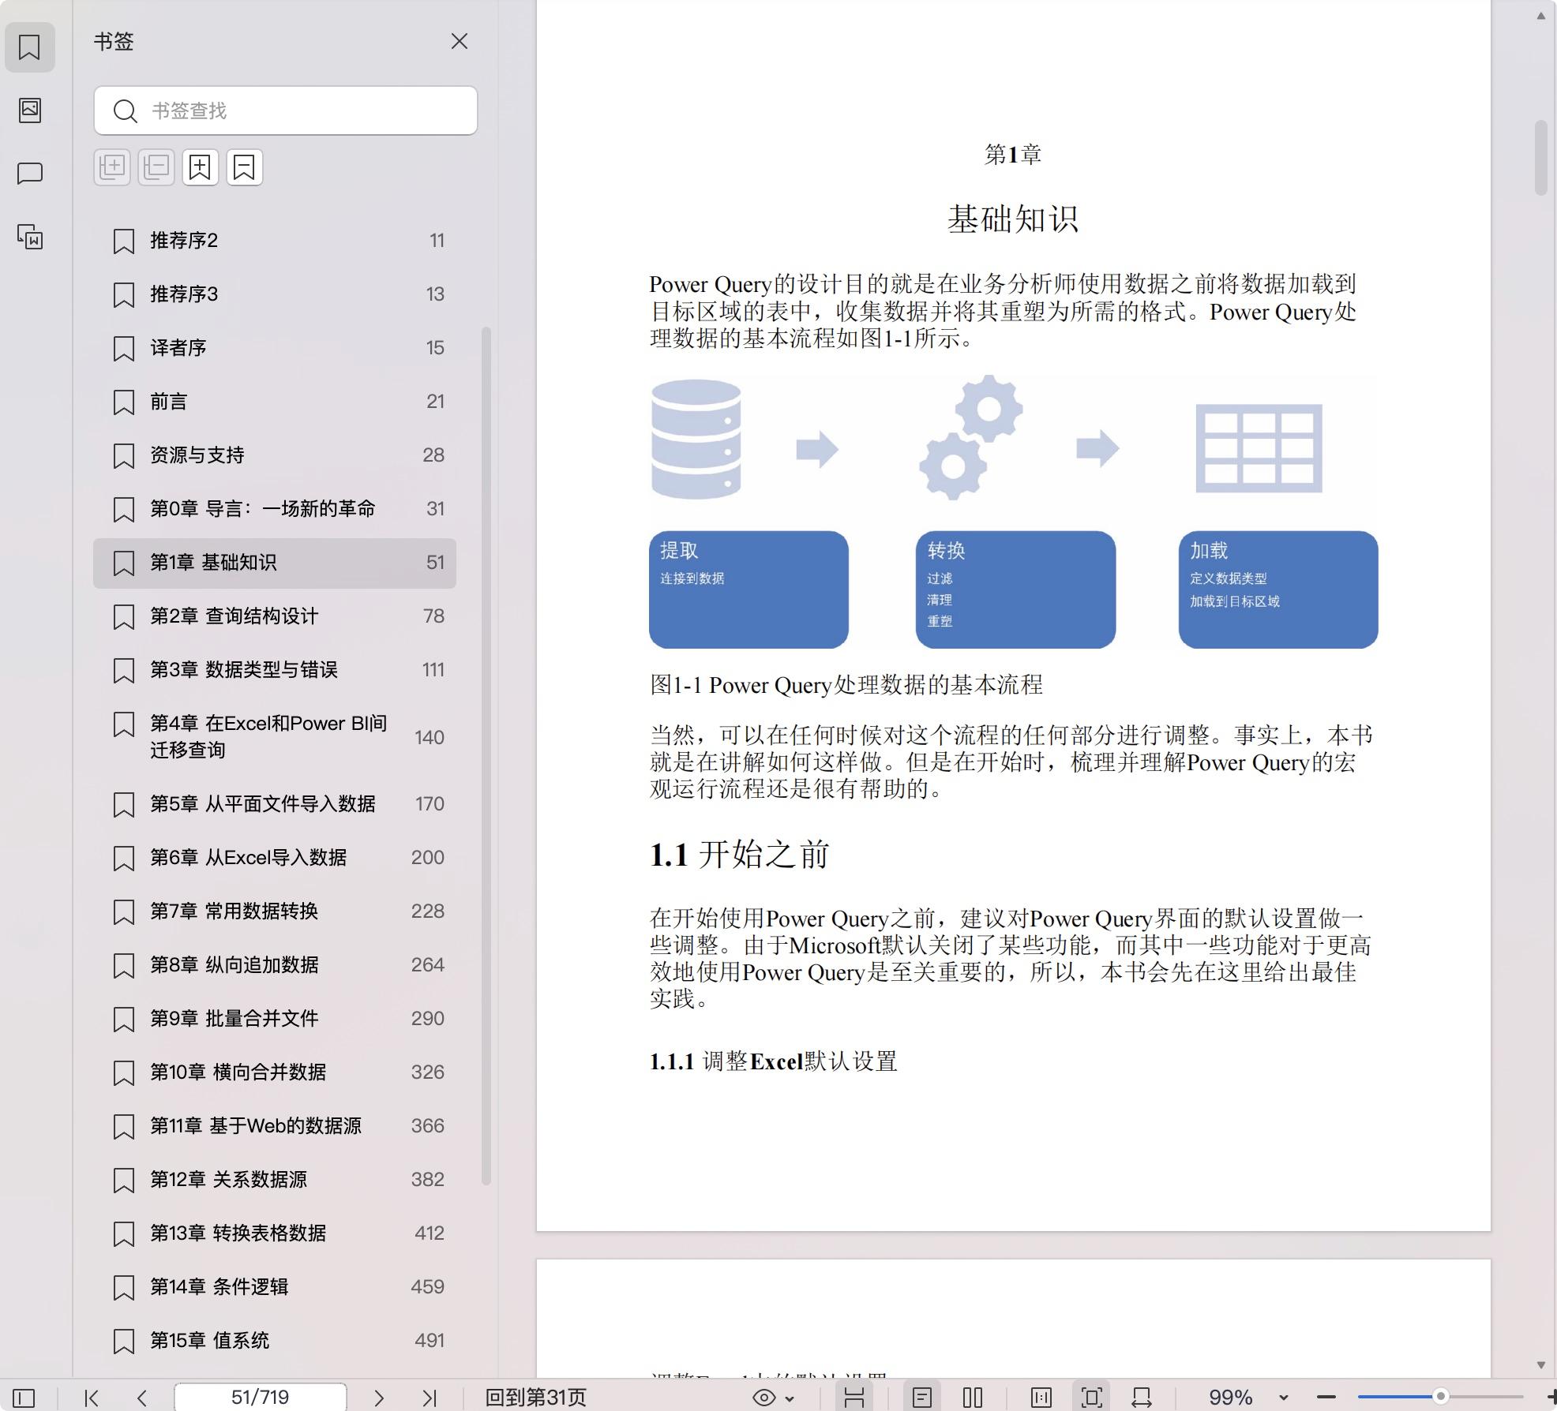Click the 51/719 page number field
Image resolution: width=1557 pixels, height=1411 pixels.
[x=260, y=1397]
